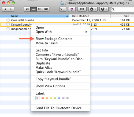Apply the gray label color
The image size is (134, 117).
click(68, 98)
